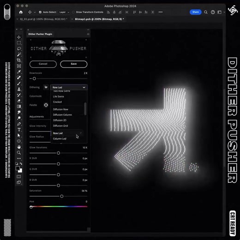This screenshot has width=240, height=240.
Task: Select the Smudge tool
Action: (19, 112)
